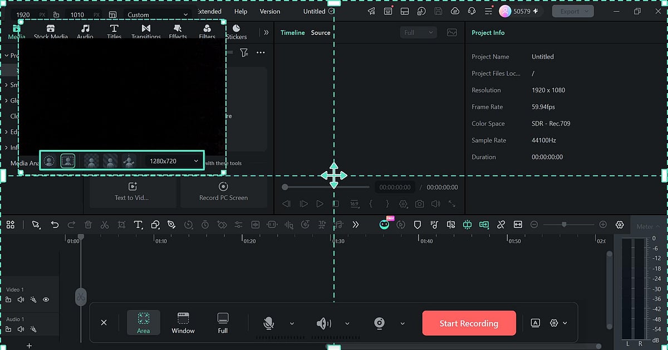Open the support headset icon
668x350 pixels.
click(x=471, y=11)
